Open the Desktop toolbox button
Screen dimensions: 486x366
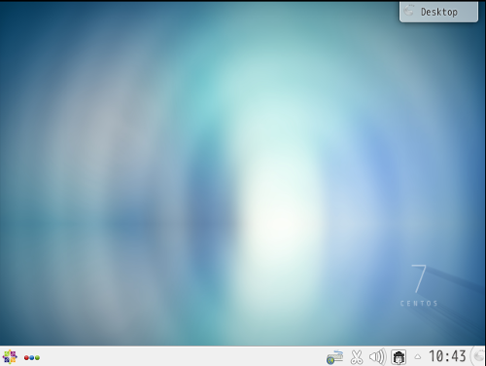438,12
